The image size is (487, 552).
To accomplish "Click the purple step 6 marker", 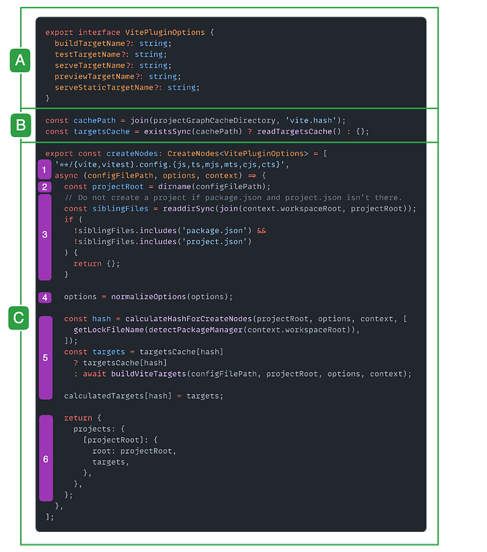I will point(45,459).
